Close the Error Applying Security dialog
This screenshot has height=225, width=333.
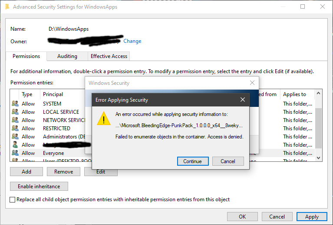coord(243,100)
